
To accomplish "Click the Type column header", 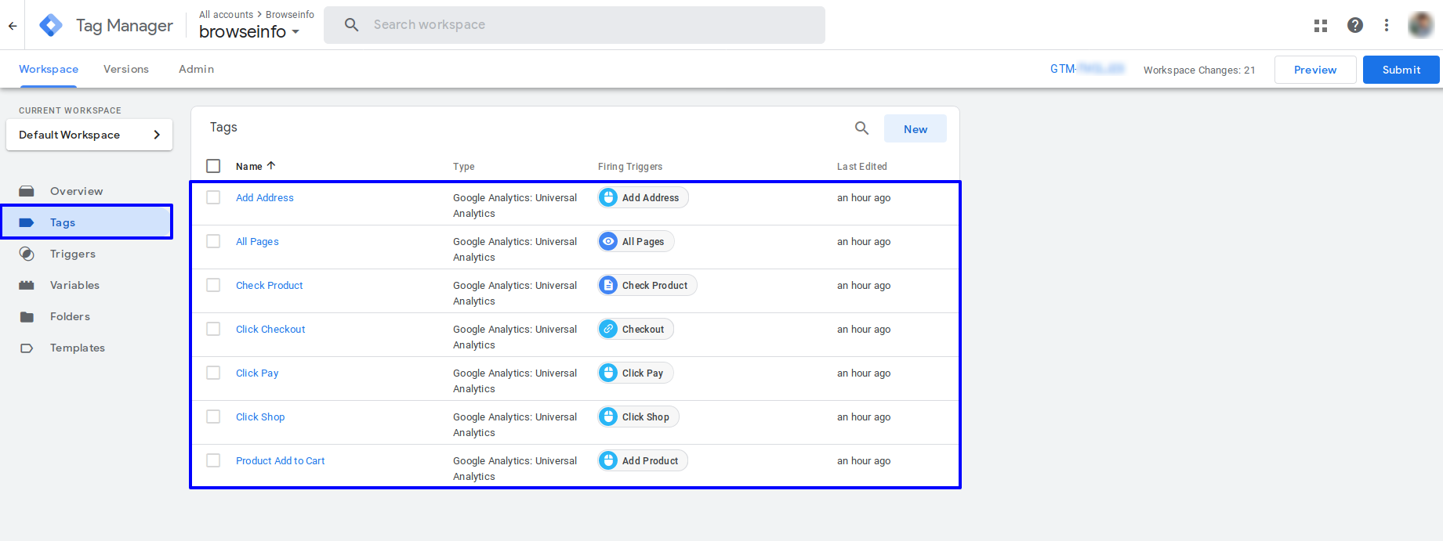I will [x=463, y=166].
